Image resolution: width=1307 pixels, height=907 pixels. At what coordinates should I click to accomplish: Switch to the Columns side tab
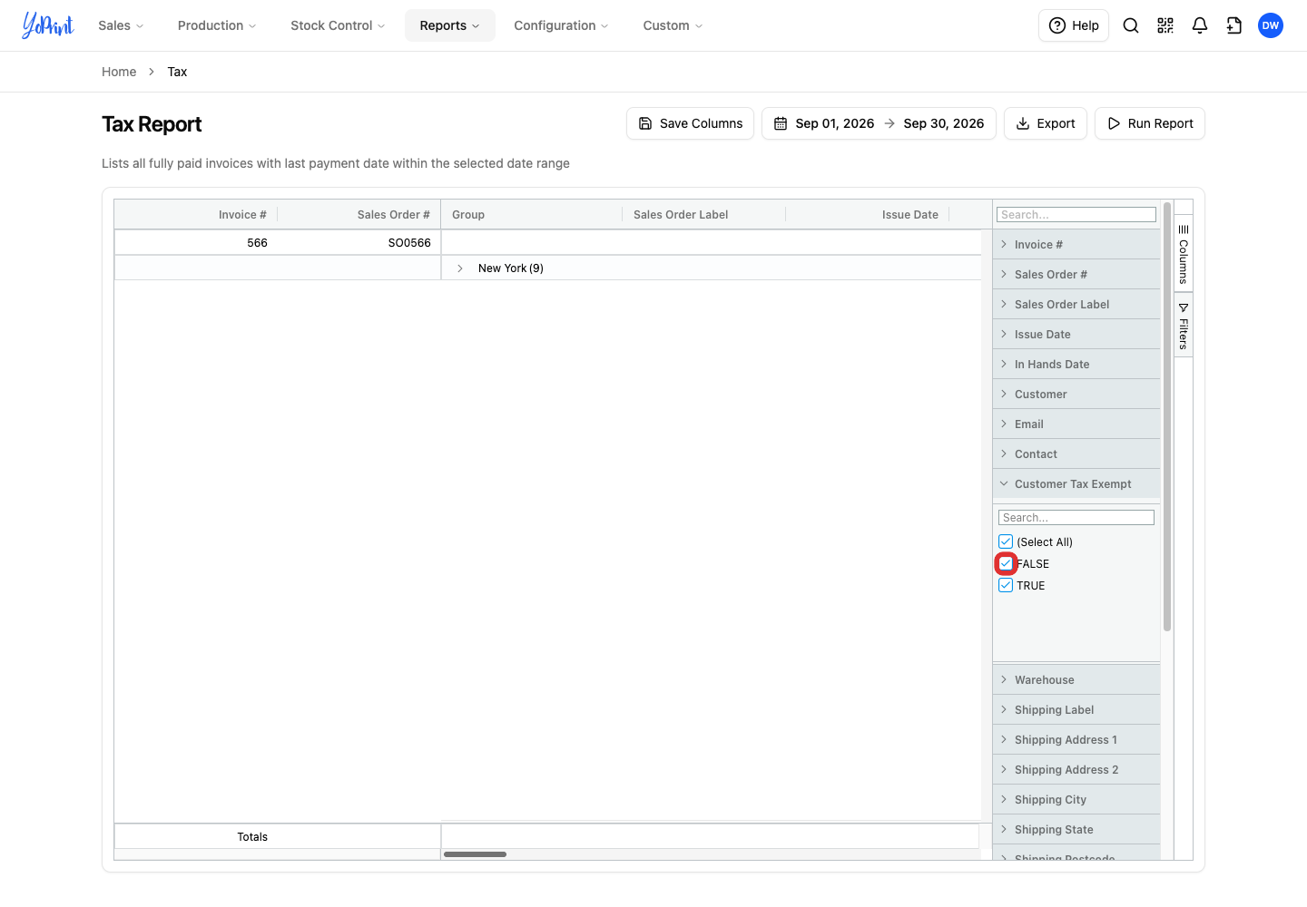[1184, 254]
